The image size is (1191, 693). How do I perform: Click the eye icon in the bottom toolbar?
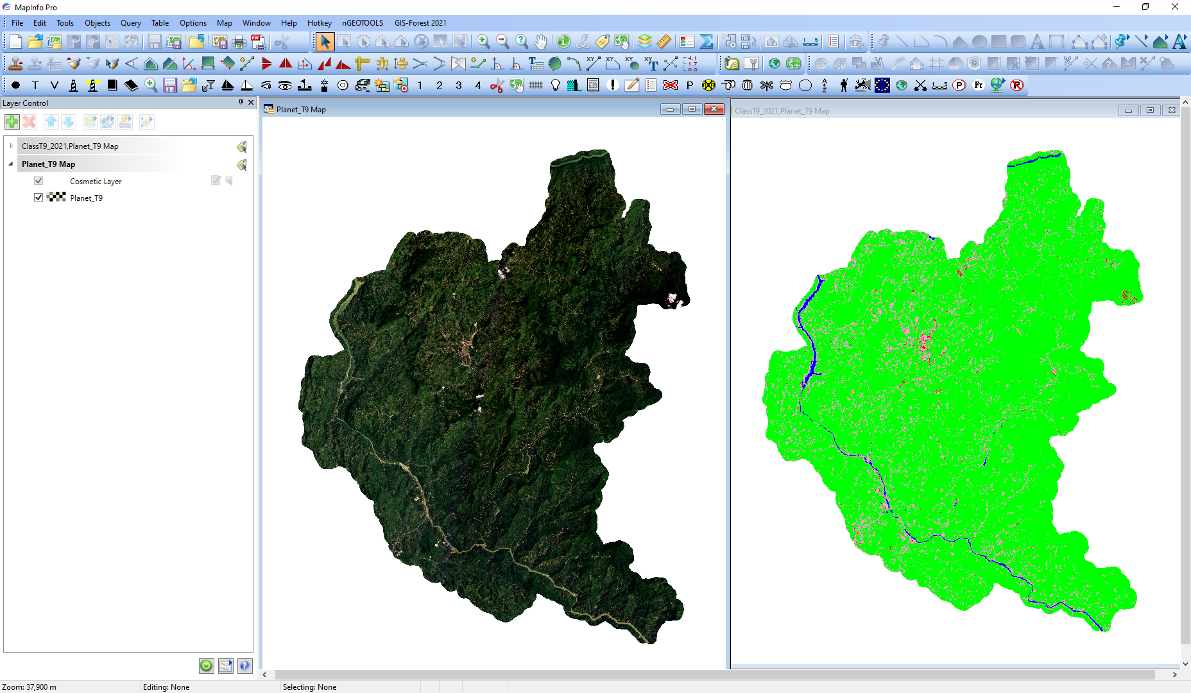[x=286, y=85]
